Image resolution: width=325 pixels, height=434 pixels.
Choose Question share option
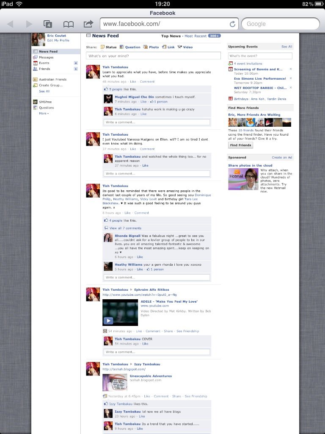[130, 47]
